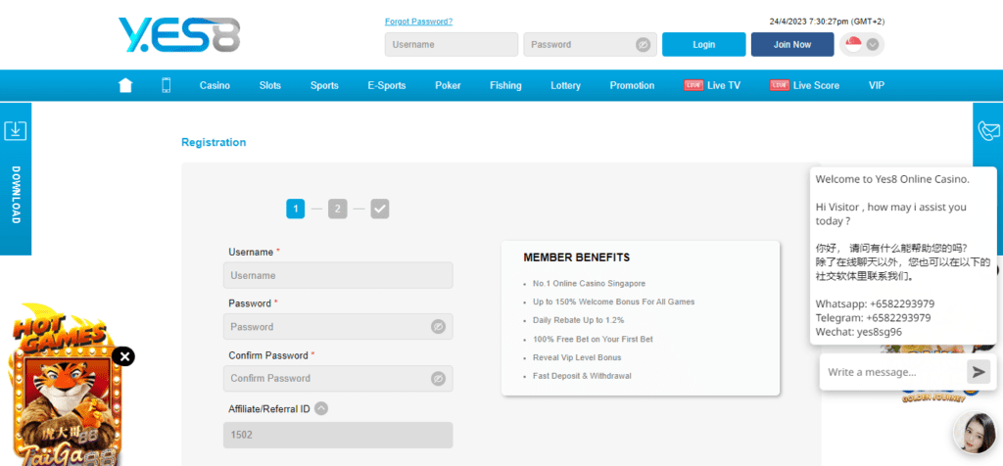
Task: Open the Lottery menu
Action: tap(565, 85)
